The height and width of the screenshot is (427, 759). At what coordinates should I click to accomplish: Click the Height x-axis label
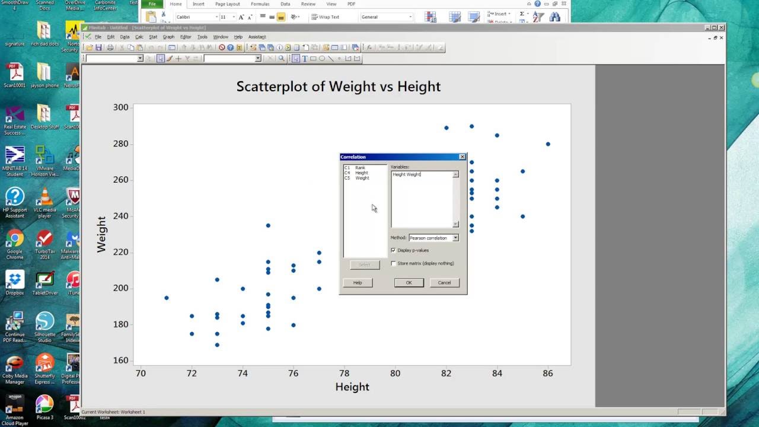coord(352,387)
